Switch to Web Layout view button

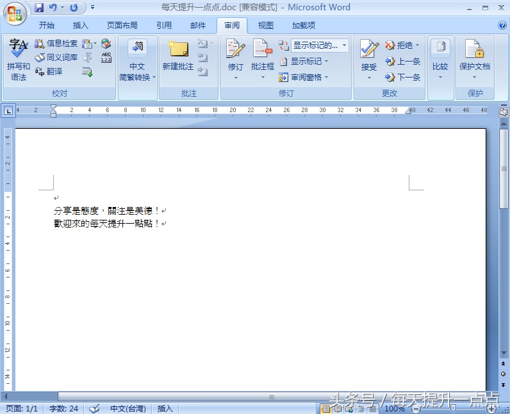point(349,409)
